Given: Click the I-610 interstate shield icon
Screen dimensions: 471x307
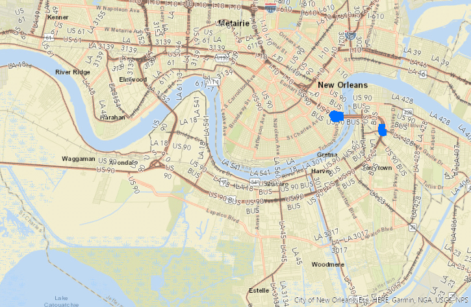Looking at the screenshot, I should tap(271, 8).
